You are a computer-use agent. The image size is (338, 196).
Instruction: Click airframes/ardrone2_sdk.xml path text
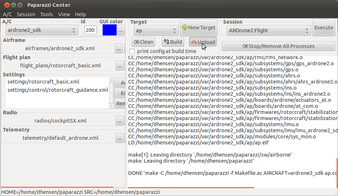60,48
